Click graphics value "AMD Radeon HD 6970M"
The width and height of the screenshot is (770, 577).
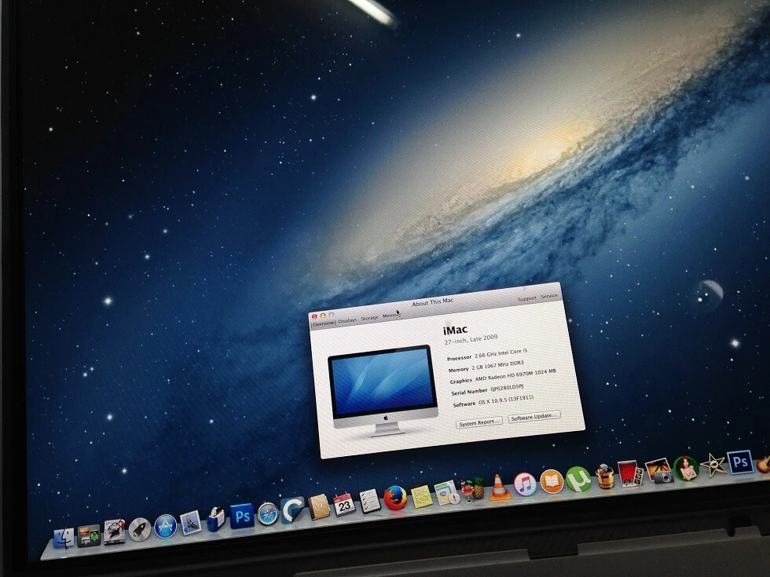(504, 377)
